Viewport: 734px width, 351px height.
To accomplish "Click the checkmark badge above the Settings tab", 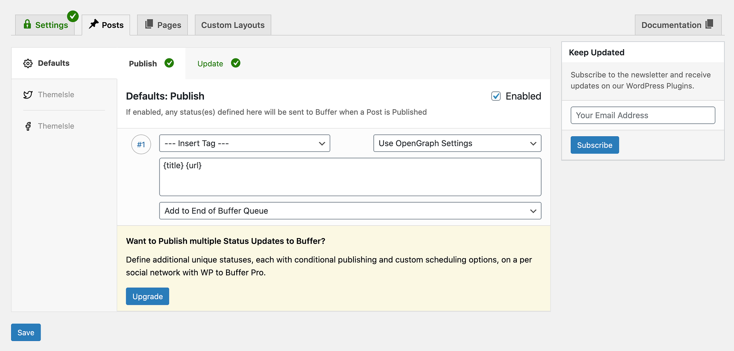I will point(73,16).
